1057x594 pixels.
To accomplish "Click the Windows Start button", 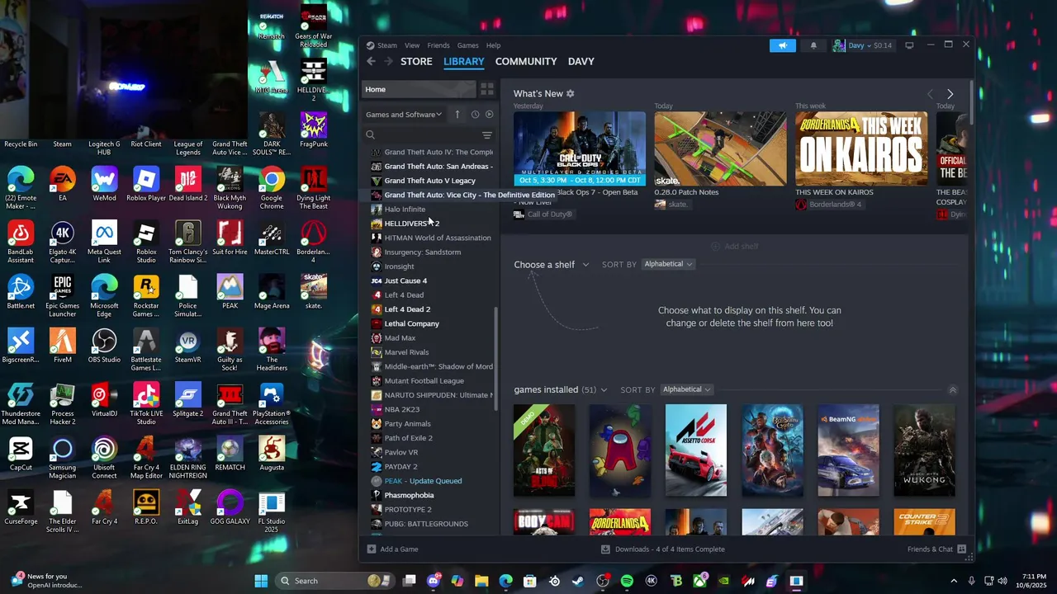I will click(x=261, y=581).
